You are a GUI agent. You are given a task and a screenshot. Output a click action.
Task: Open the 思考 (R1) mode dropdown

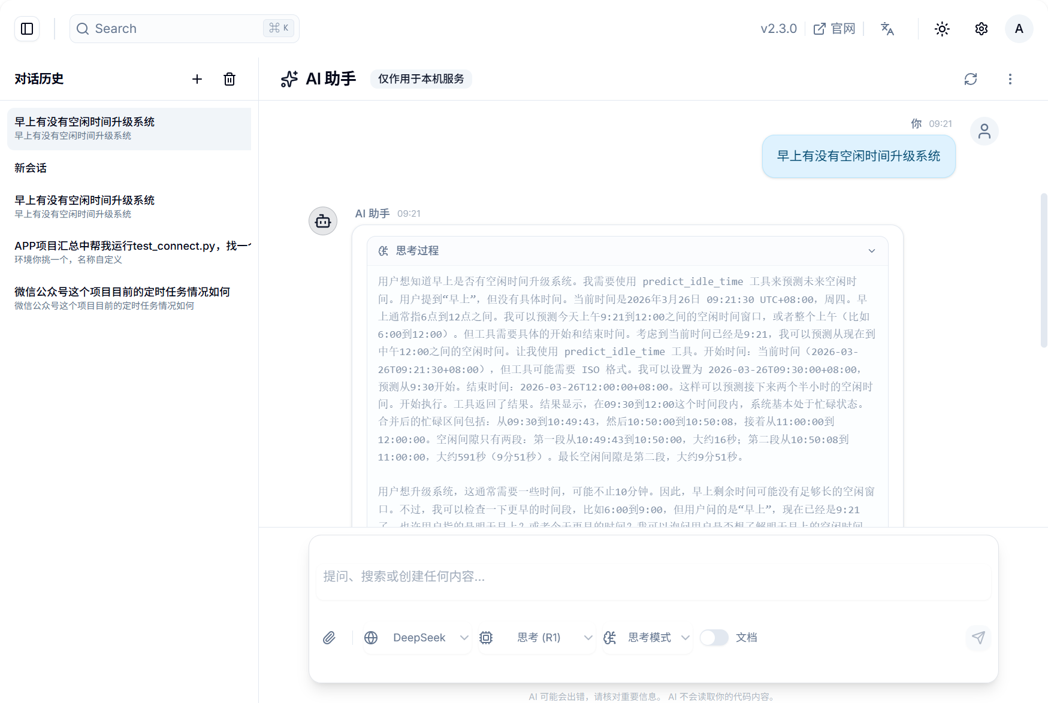tap(537, 638)
